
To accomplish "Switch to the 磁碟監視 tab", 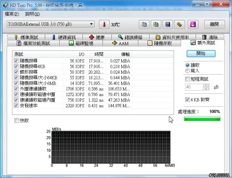I will point(81,44).
